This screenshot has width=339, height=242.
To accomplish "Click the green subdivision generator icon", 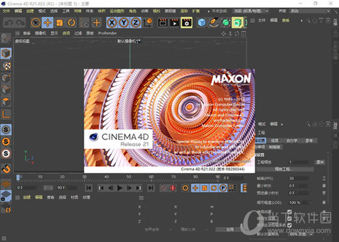I will click(x=226, y=22).
